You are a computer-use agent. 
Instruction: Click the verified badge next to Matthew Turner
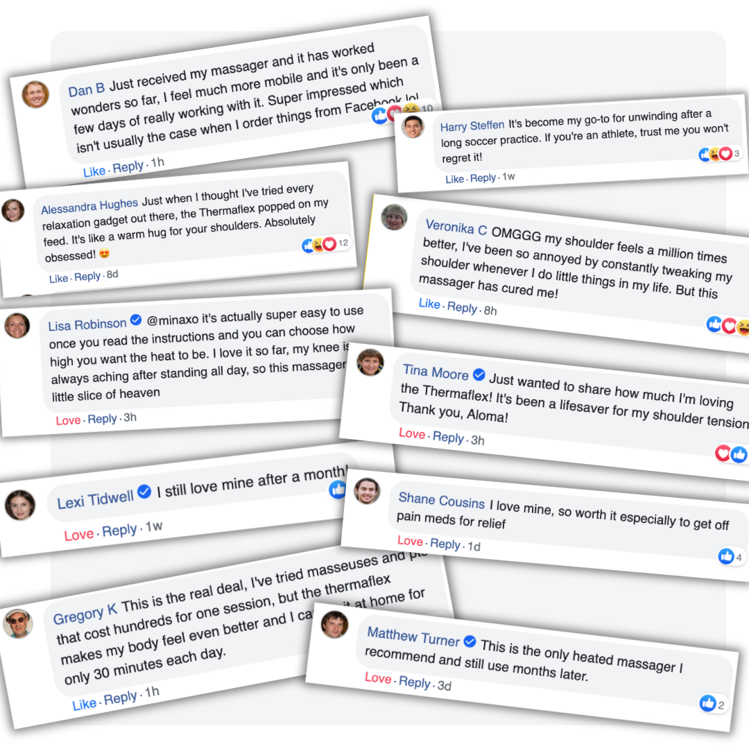click(x=470, y=641)
